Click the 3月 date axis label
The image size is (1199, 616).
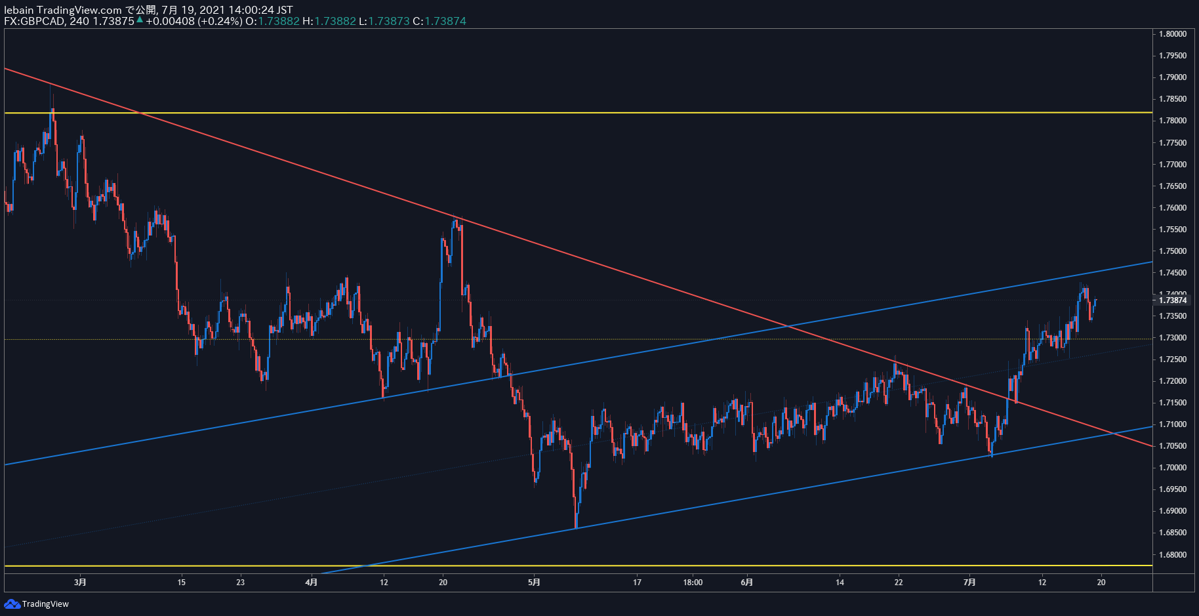pyautogui.click(x=80, y=582)
